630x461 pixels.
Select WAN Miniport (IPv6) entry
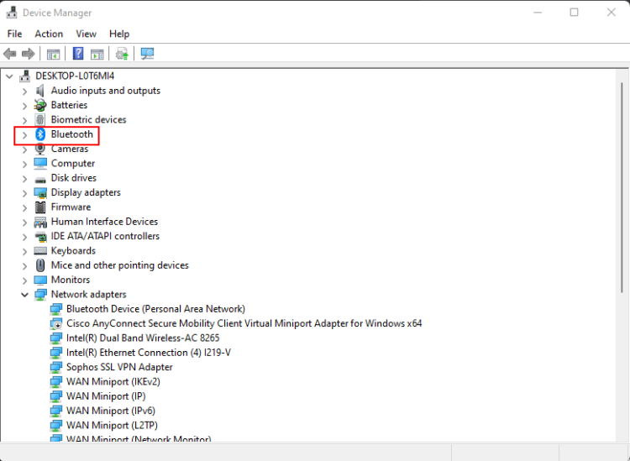coord(111,411)
